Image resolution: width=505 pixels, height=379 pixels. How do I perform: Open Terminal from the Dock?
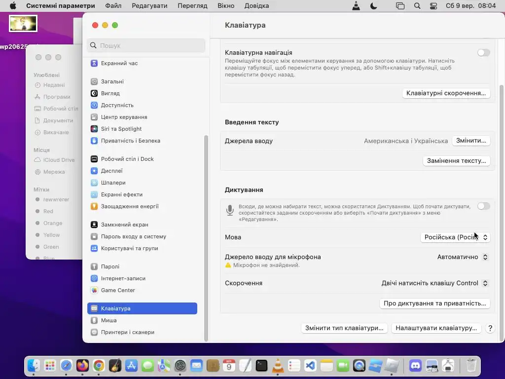click(x=261, y=366)
